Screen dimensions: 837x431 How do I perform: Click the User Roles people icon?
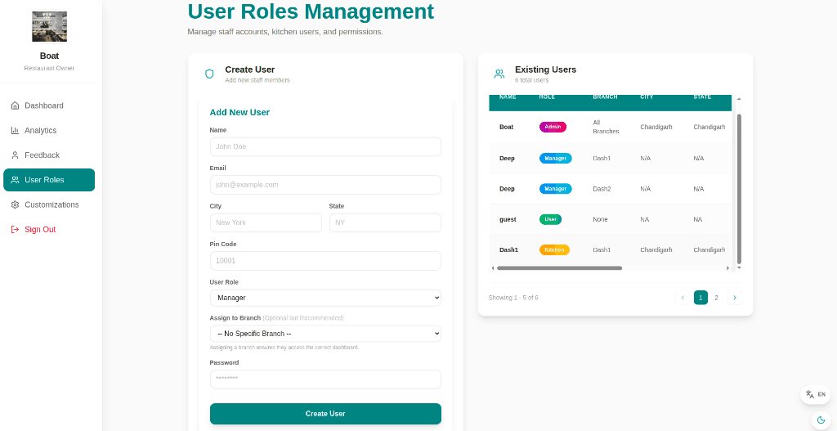(x=15, y=180)
